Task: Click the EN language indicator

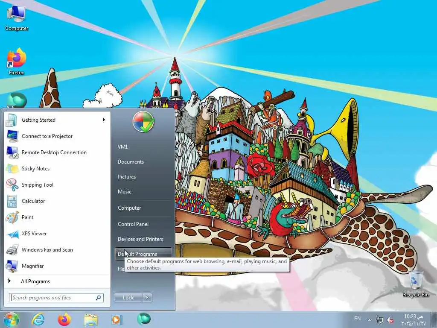Action: click(357, 319)
